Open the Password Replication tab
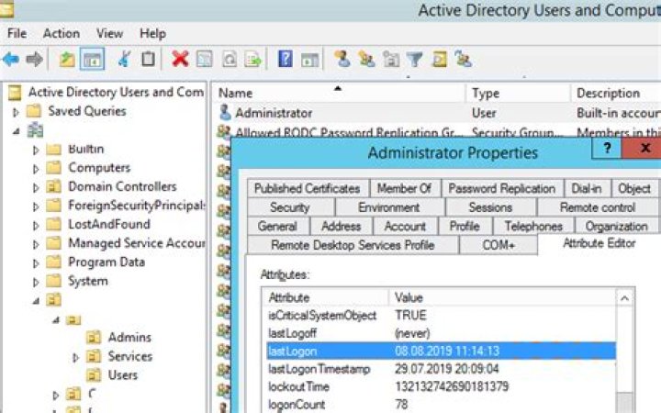The height and width of the screenshot is (413, 661). [501, 188]
